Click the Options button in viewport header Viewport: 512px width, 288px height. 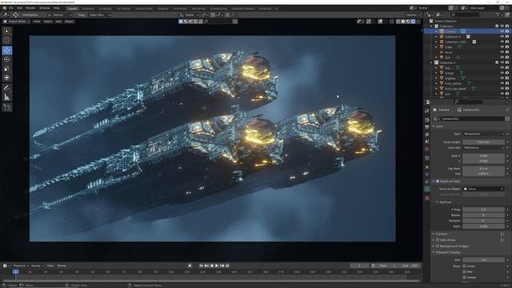[413, 15]
